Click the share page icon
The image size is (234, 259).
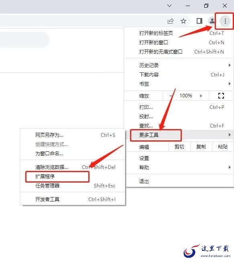(171, 21)
